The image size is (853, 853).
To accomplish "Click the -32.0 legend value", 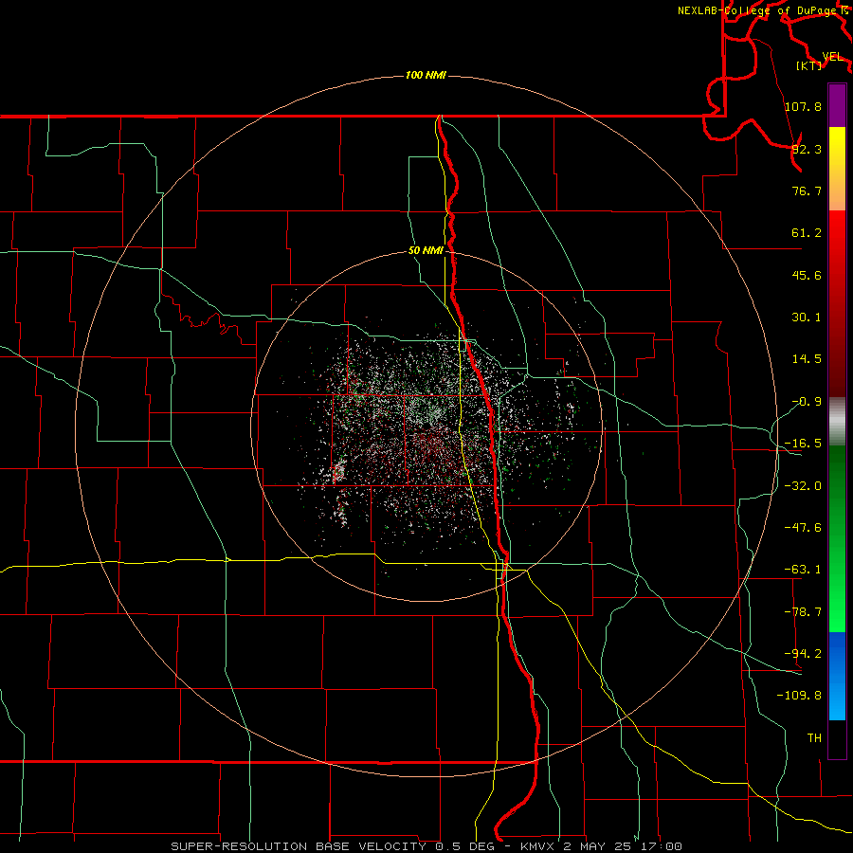I will pos(803,486).
